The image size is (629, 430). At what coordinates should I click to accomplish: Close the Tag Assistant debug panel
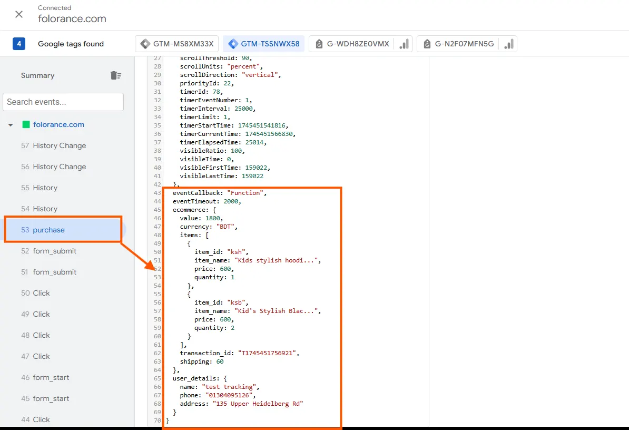coord(19,14)
